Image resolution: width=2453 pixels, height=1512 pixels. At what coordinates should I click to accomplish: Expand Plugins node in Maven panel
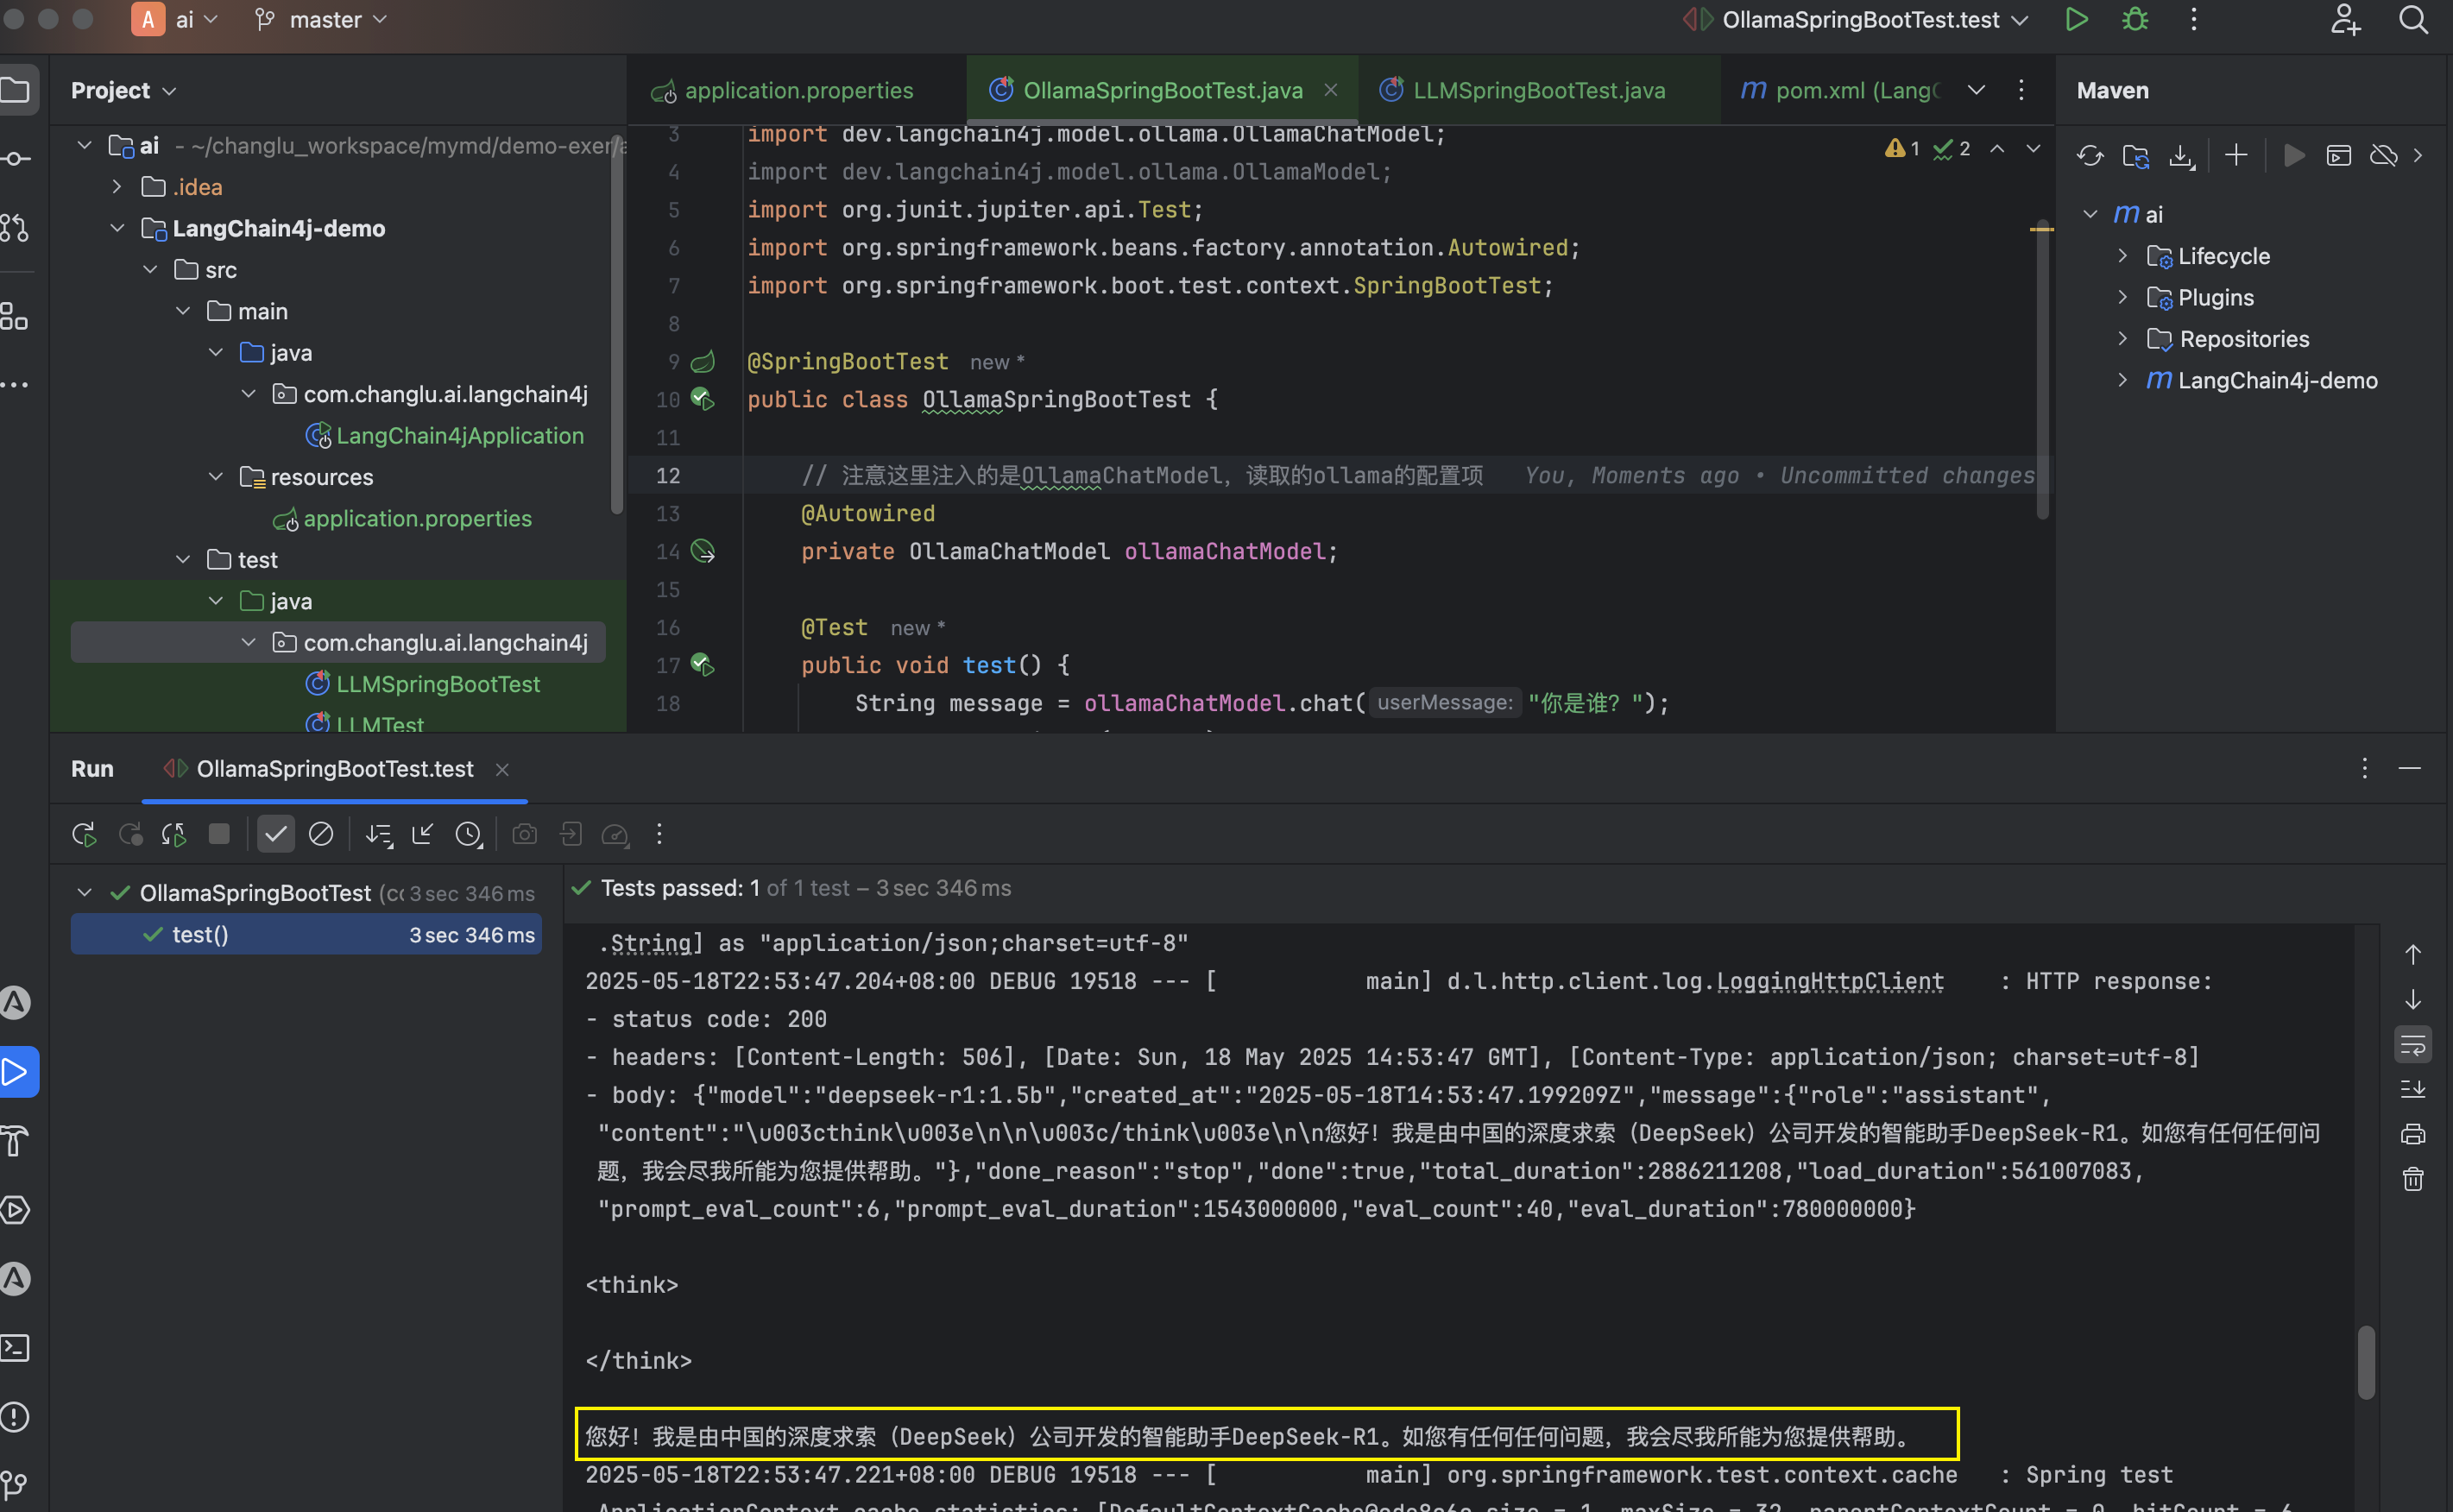point(2122,298)
